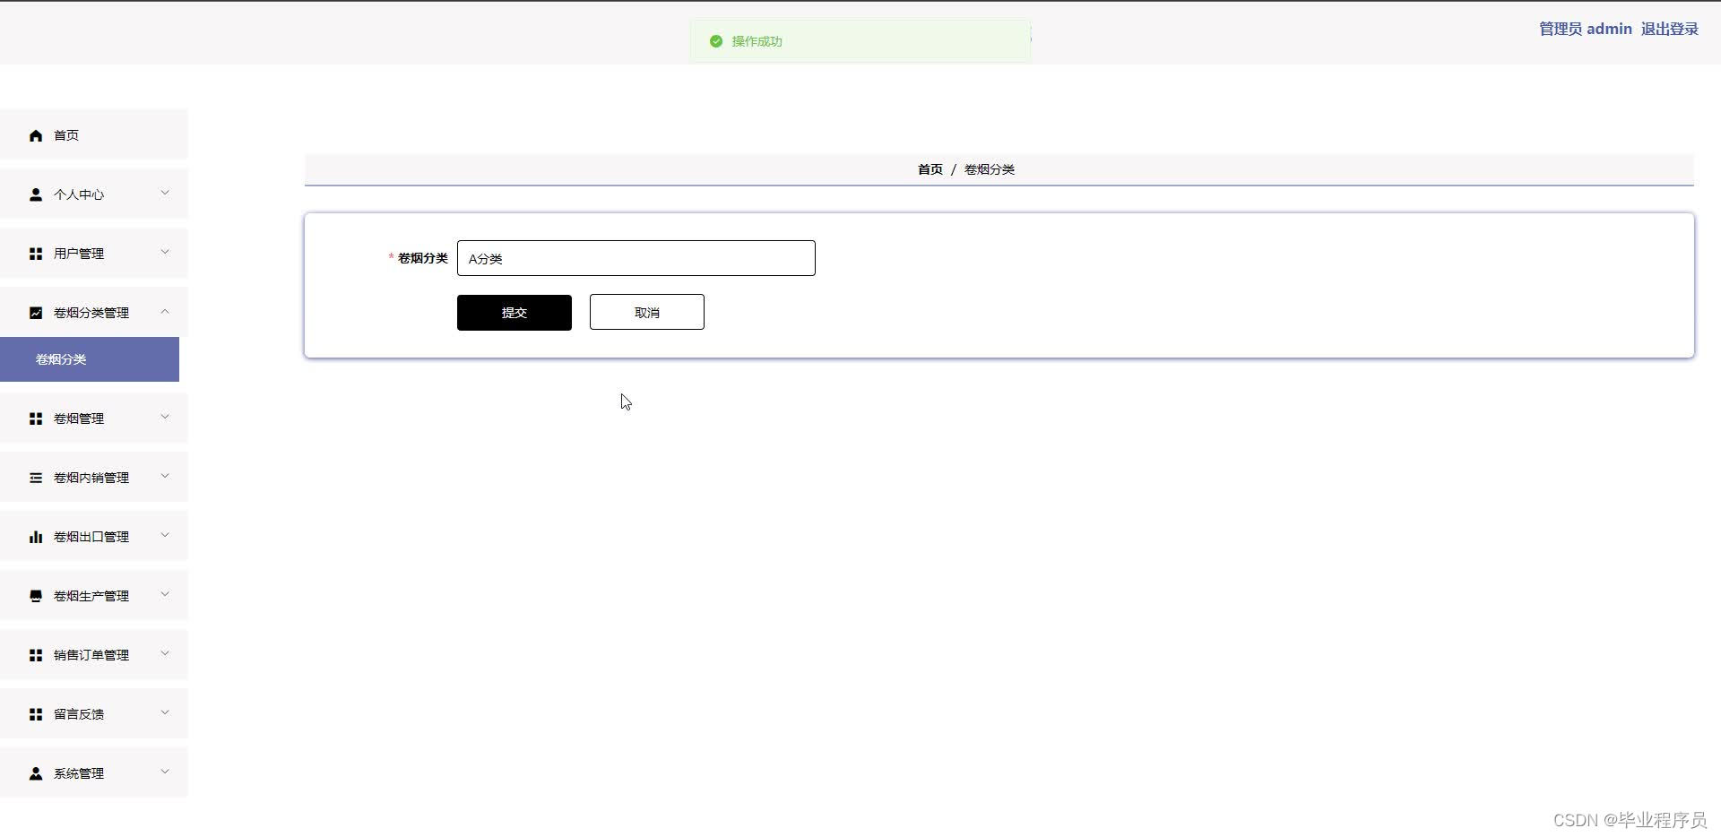Expand the 卷烟管理 menu chevron

coord(165,417)
